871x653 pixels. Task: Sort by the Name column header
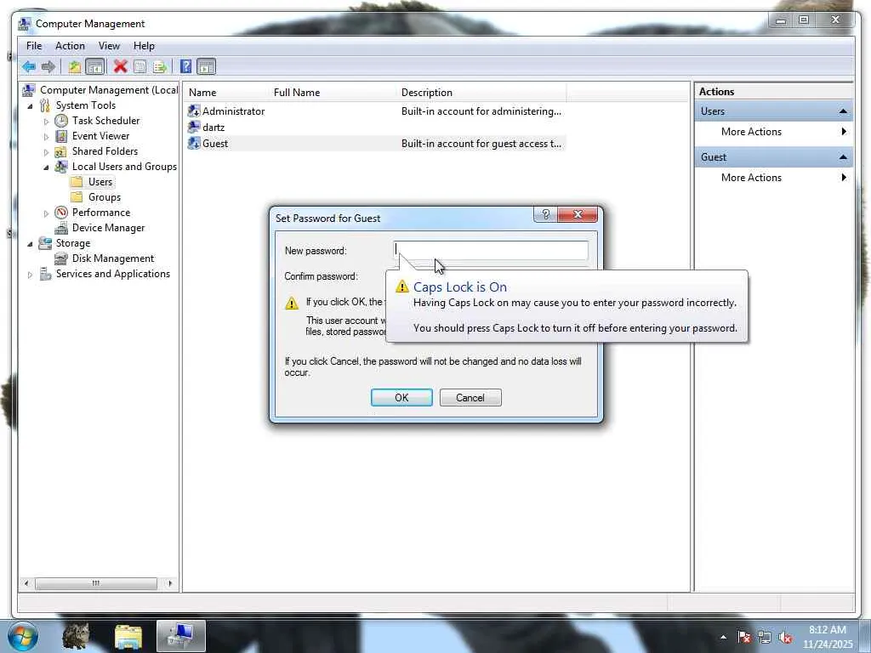click(226, 92)
